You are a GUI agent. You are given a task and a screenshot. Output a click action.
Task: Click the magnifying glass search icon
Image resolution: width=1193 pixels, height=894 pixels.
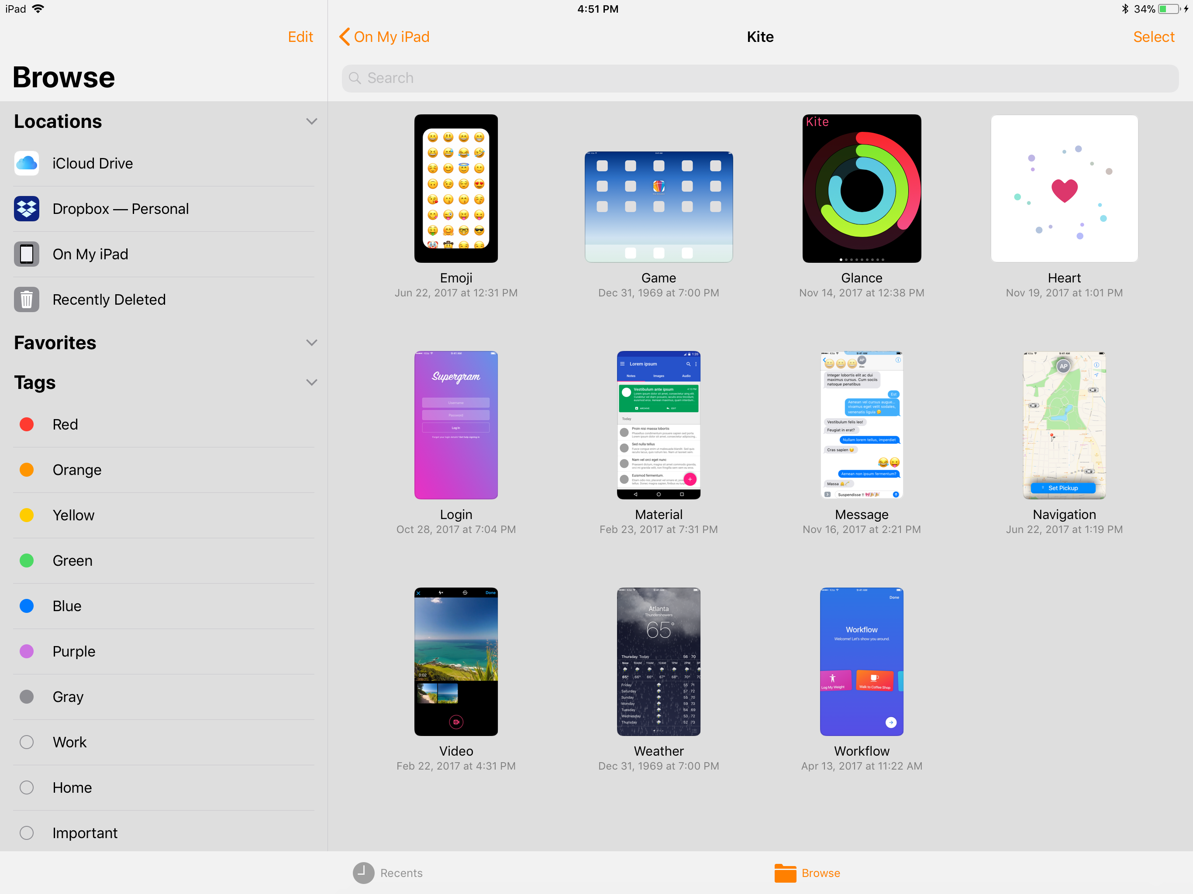(355, 78)
